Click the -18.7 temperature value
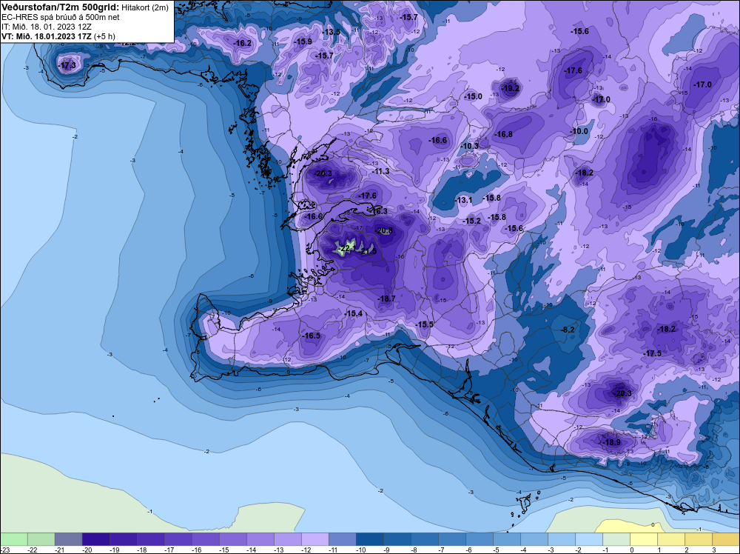740x554 pixels. (x=387, y=298)
